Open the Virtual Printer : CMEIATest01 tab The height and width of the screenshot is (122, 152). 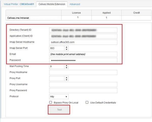click(19, 4)
